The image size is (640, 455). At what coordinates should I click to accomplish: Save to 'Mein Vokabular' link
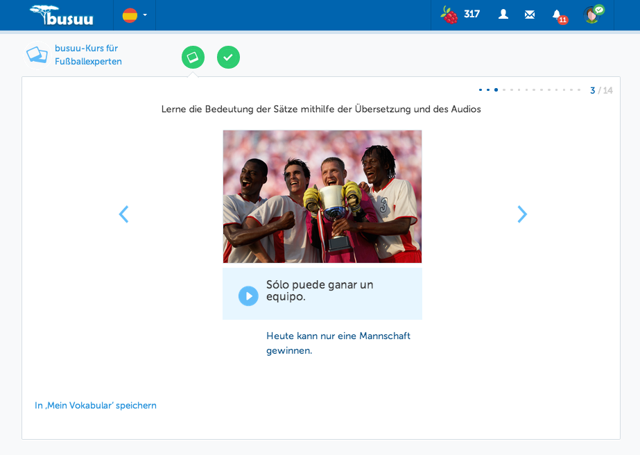pos(96,406)
